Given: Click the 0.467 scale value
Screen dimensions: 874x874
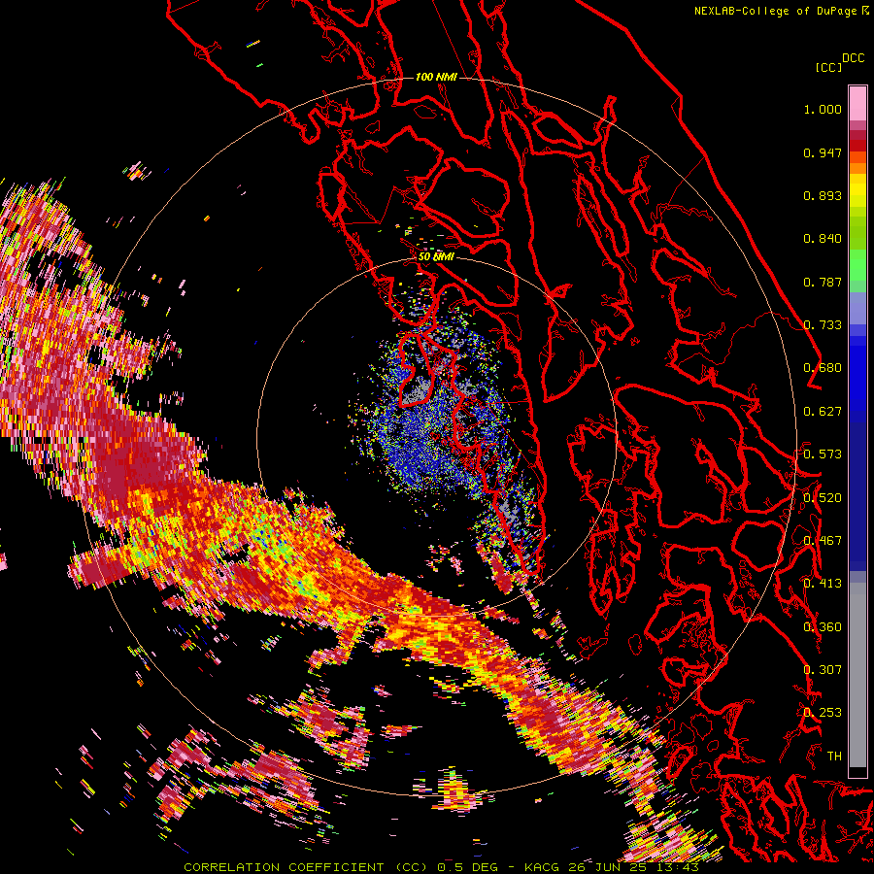Looking at the screenshot, I should [823, 541].
